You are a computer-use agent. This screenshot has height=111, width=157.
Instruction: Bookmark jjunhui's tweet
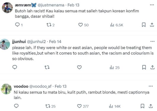[144, 67]
